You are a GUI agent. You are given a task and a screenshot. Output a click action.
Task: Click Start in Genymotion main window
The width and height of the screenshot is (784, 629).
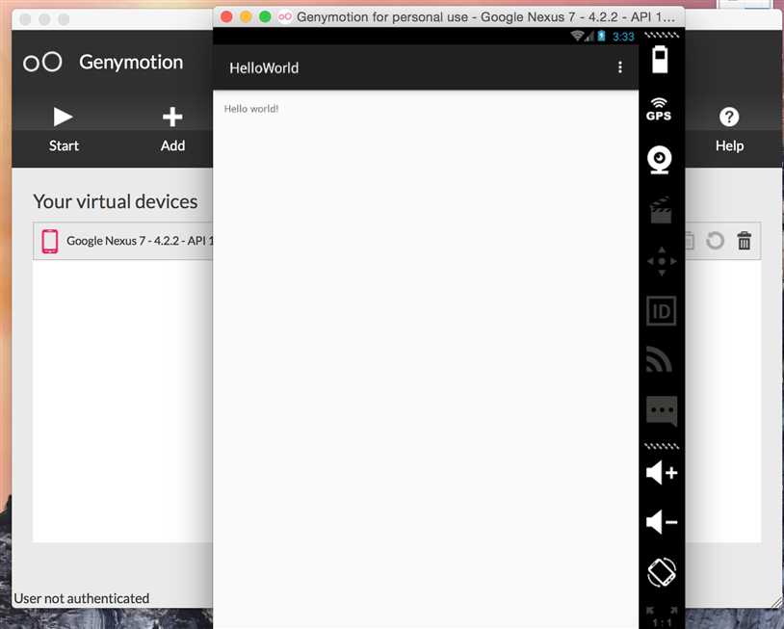64,129
